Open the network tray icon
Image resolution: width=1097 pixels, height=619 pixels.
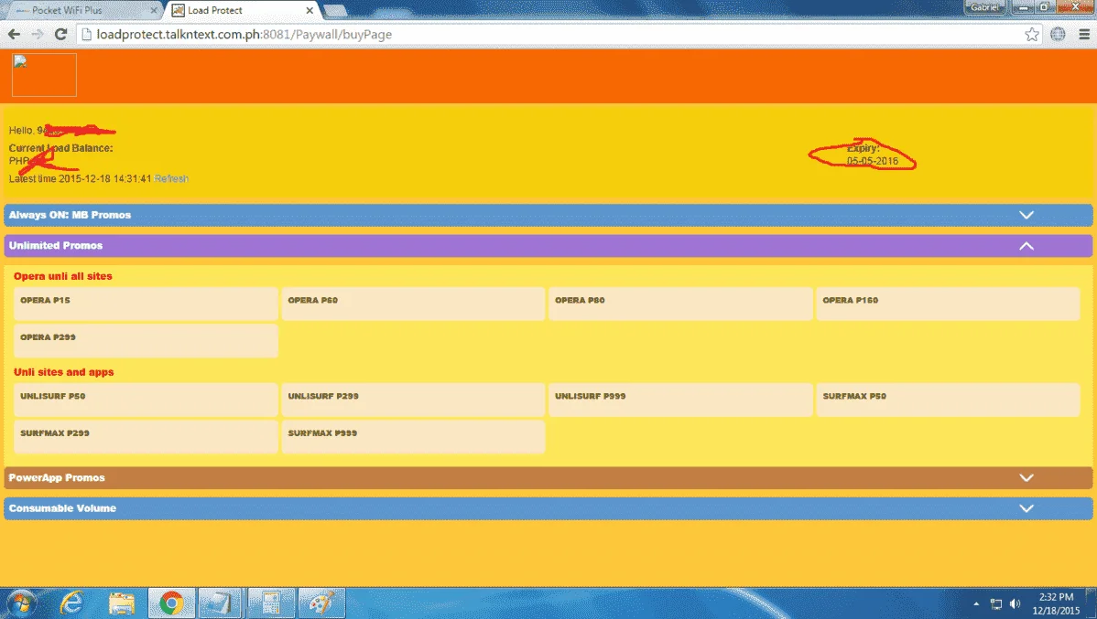coord(995,603)
